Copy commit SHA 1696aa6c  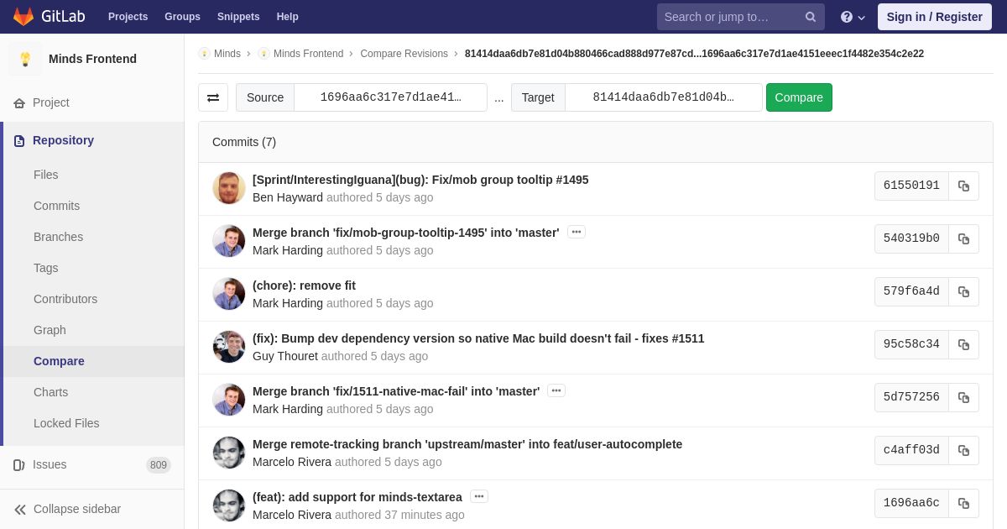tap(963, 503)
